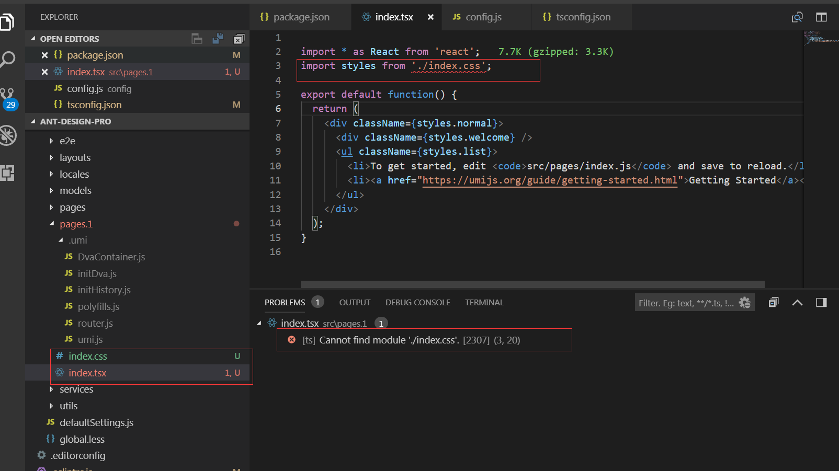Open DvaContainer.js in the file tree
The height and width of the screenshot is (471, 839).
pos(111,257)
